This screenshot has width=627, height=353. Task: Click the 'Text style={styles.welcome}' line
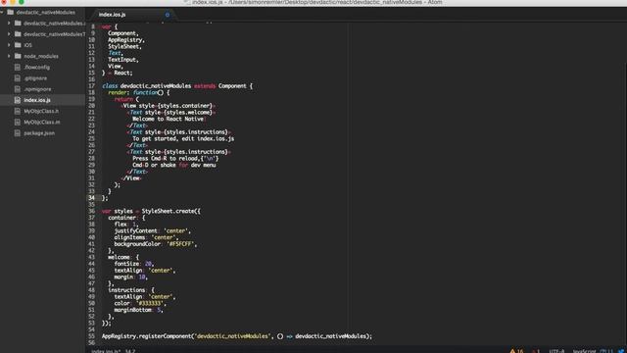point(171,113)
